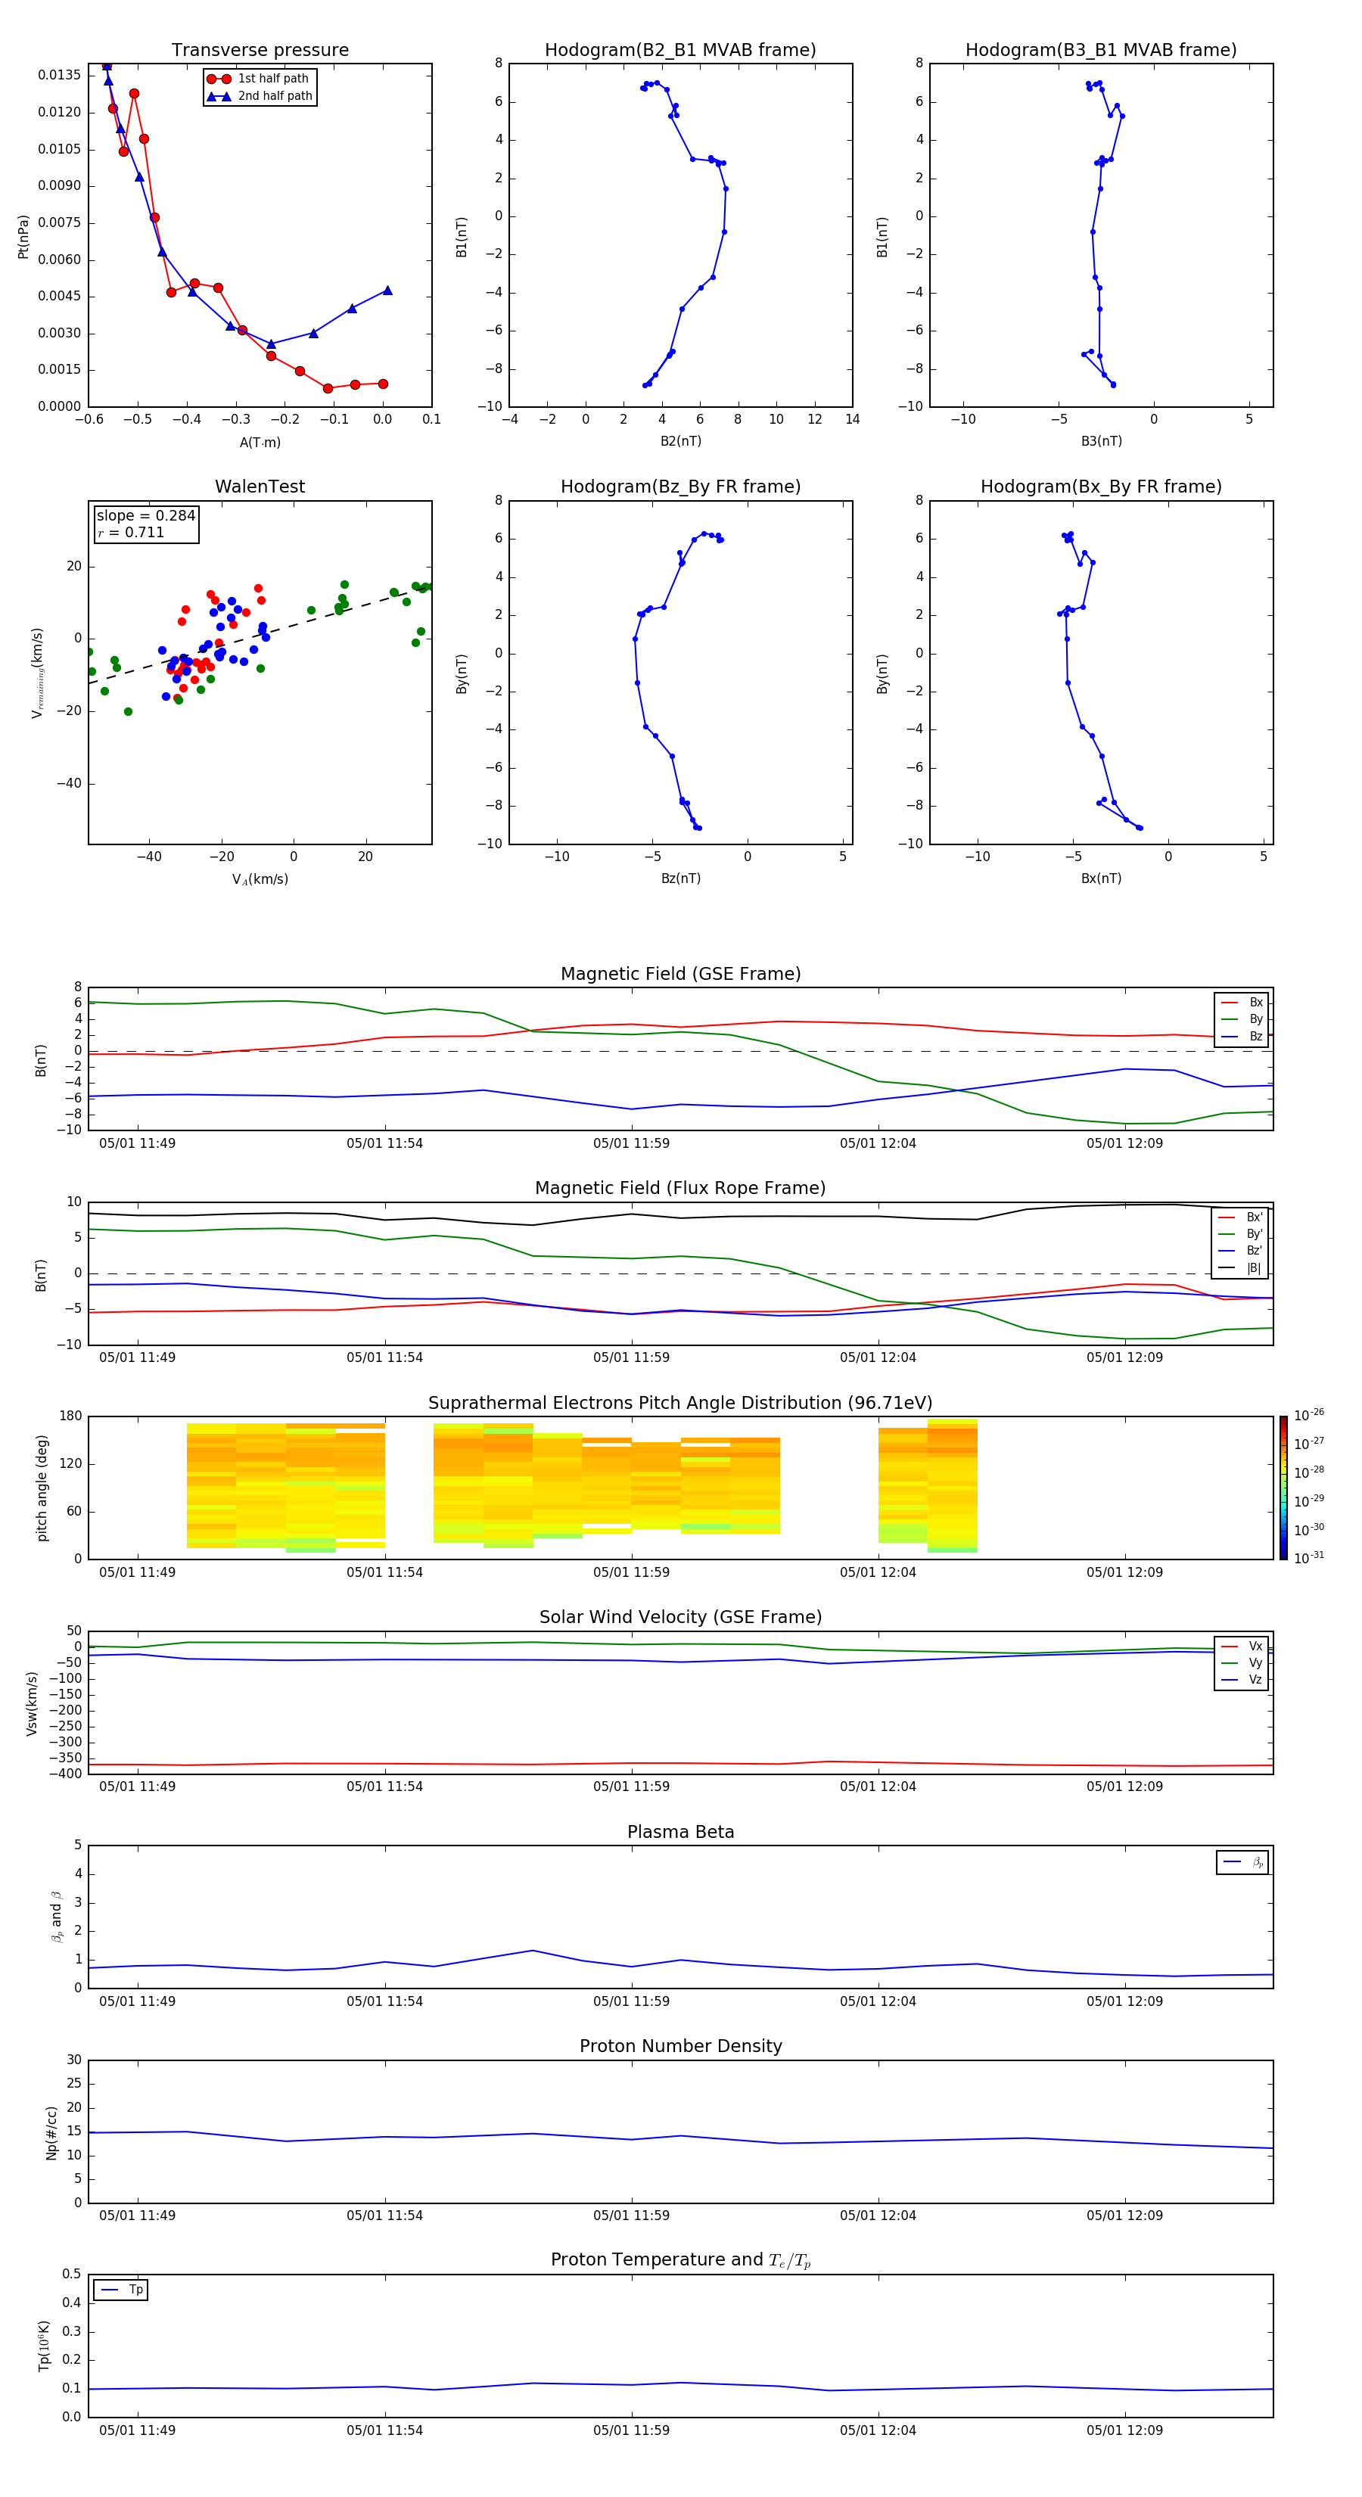Click the βp legend entry in Plasma Beta panel

(x=1242, y=1862)
